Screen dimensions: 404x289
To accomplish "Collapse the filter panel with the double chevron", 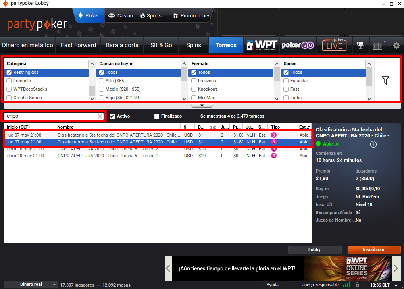I will (x=202, y=105).
